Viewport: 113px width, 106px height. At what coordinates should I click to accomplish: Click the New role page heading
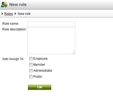[18, 4]
